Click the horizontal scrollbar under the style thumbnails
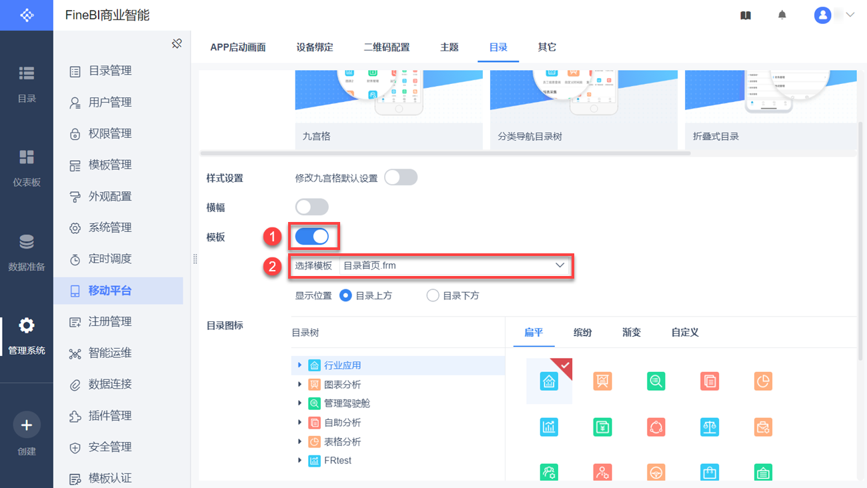 coord(446,153)
